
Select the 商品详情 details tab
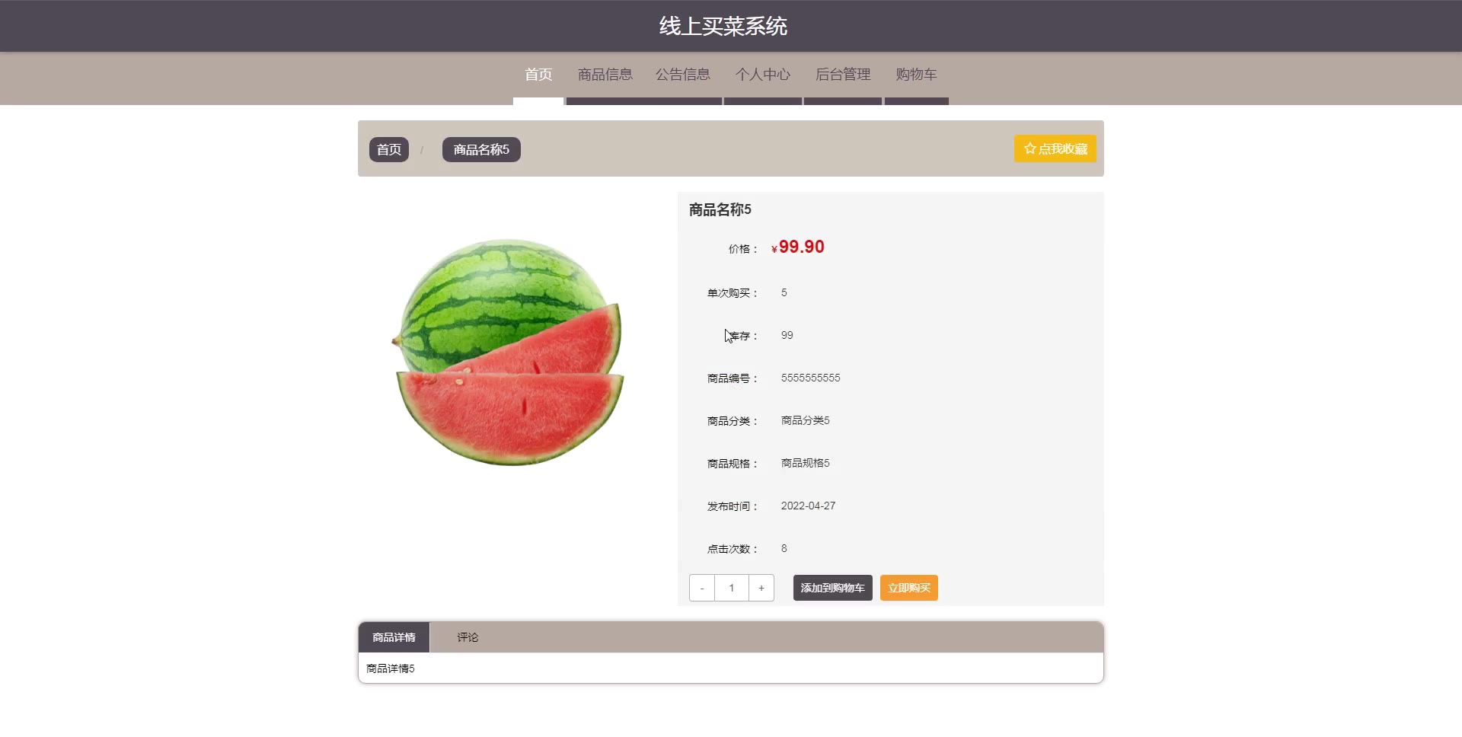tap(394, 637)
